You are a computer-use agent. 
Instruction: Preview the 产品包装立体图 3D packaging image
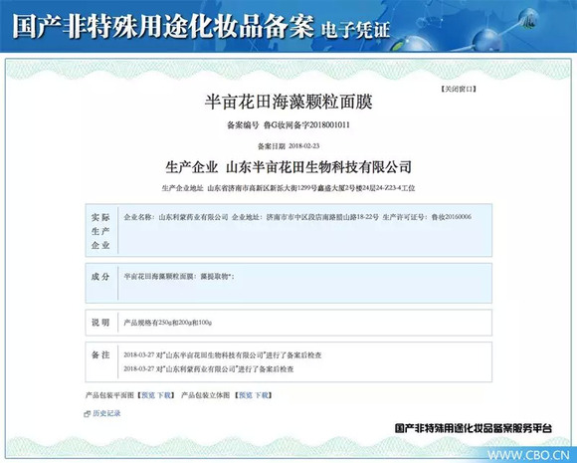246,395
